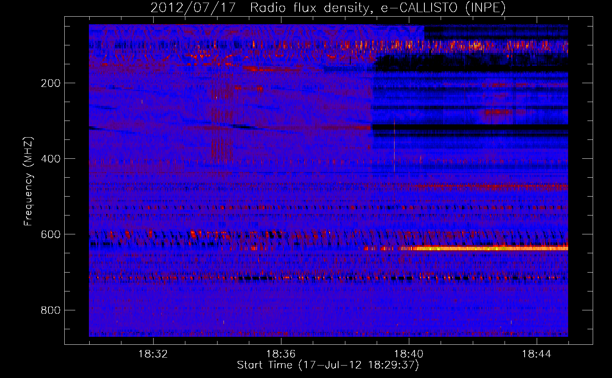Viewport: 612px width, 378px height.
Task: Click the date '2012/07/17' in the title
Action: [193, 8]
